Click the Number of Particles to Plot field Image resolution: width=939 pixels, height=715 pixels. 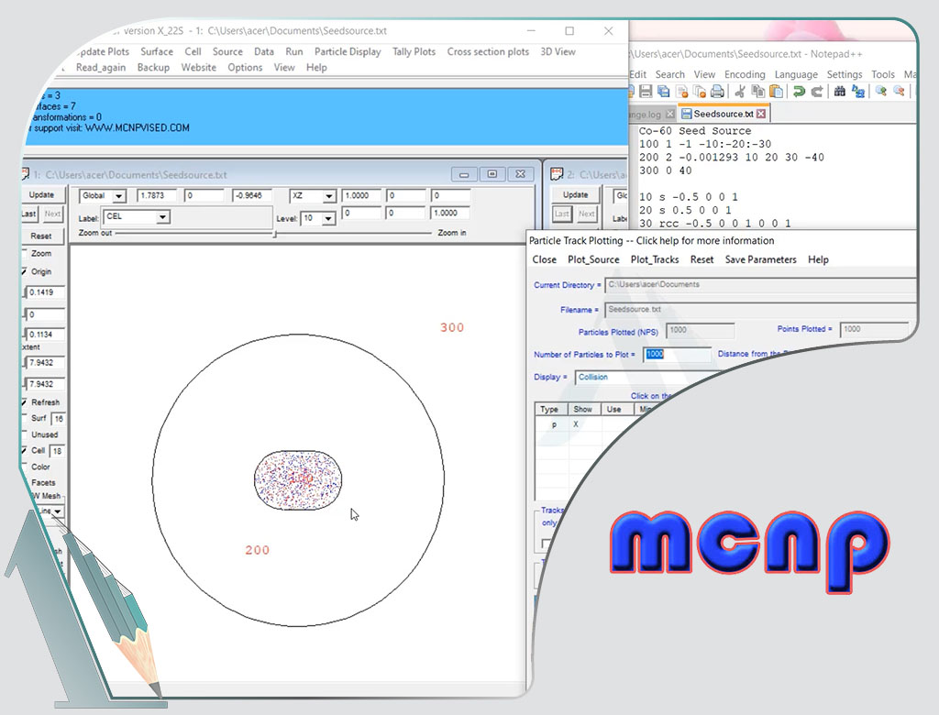click(x=677, y=355)
